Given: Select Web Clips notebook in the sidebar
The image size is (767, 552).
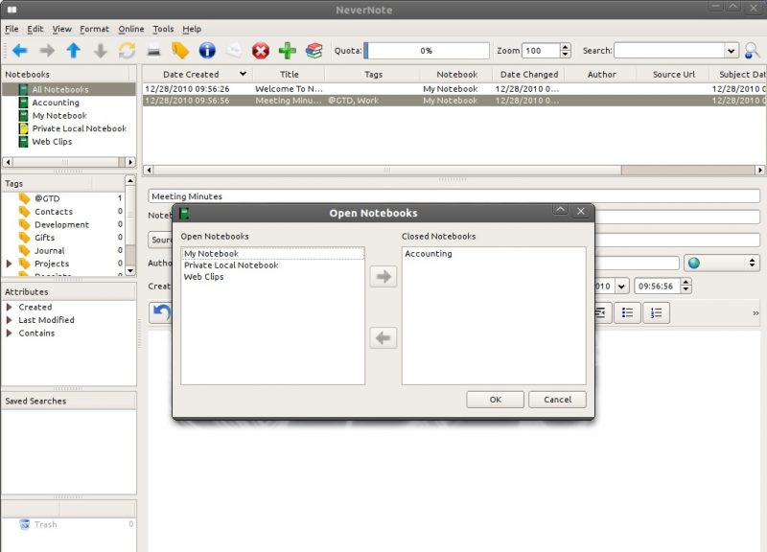Looking at the screenshot, I should 52,142.
